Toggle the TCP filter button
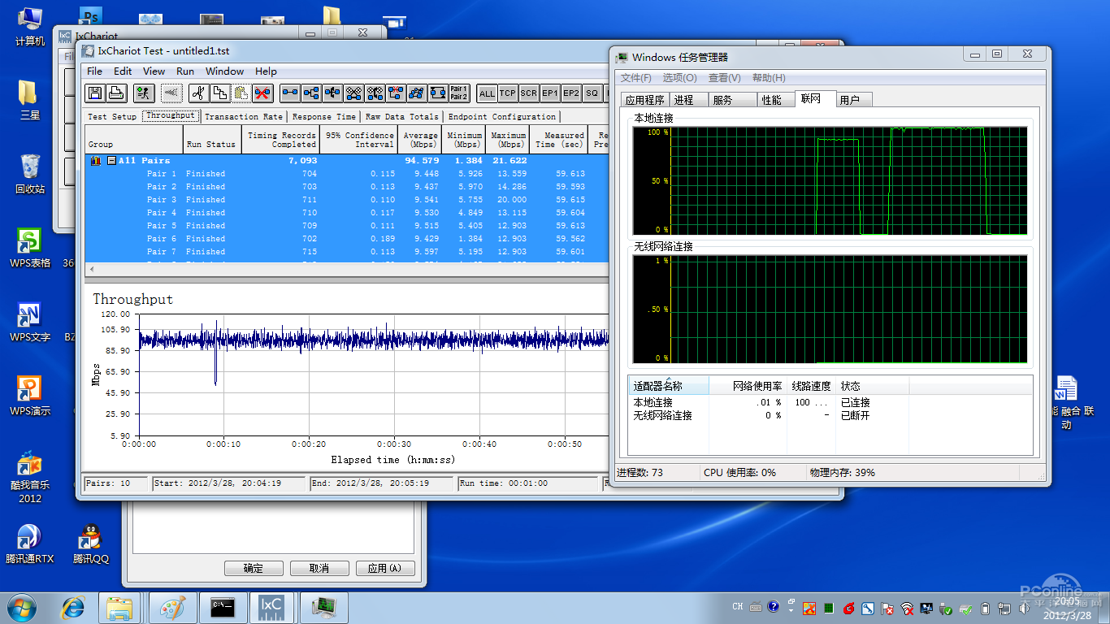The width and height of the screenshot is (1110, 624). 508,93
